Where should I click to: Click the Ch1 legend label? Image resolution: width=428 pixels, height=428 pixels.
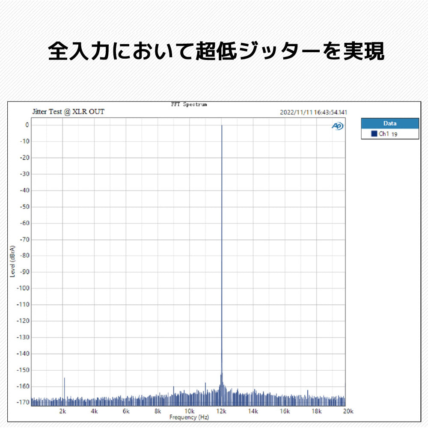coord(383,134)
